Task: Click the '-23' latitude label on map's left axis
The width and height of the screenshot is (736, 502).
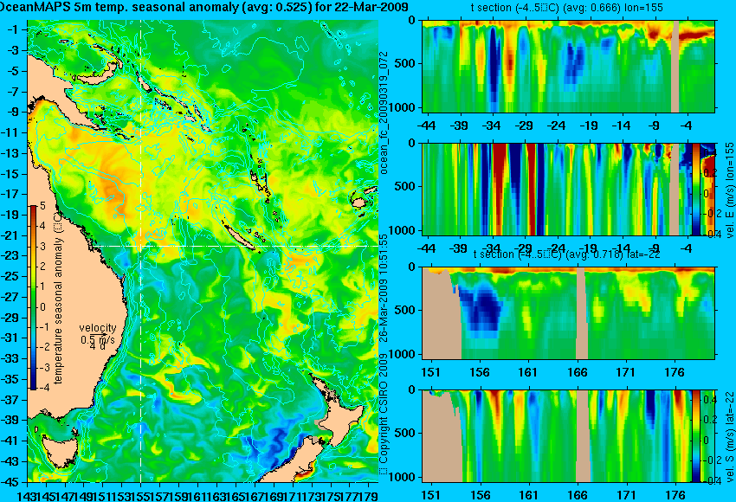Action: [10, 255]
